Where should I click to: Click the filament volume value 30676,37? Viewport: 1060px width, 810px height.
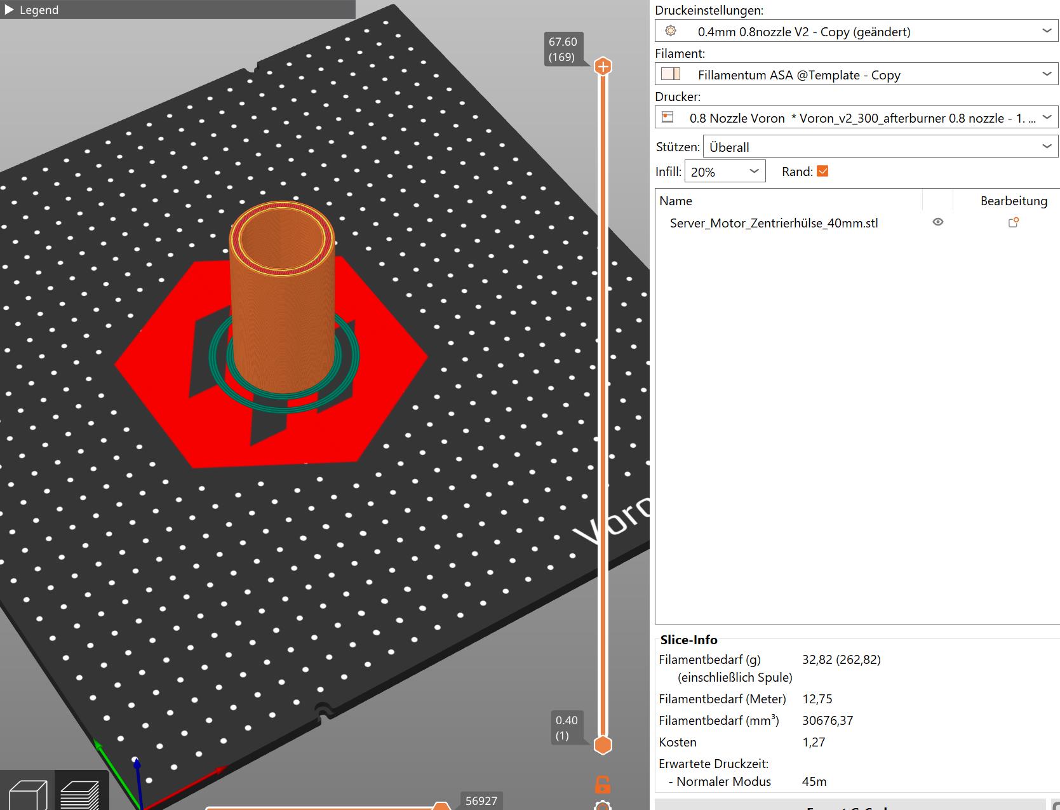point(828,720)
